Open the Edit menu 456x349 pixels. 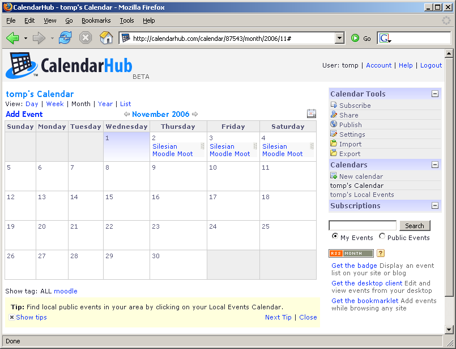tap(29, 20)
